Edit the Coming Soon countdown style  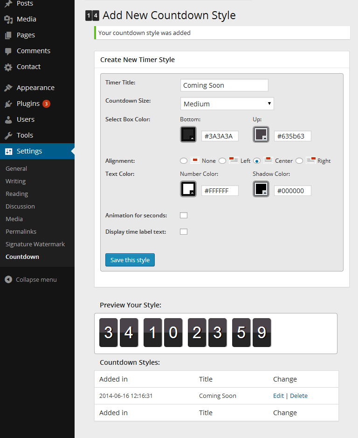[278, 396]
